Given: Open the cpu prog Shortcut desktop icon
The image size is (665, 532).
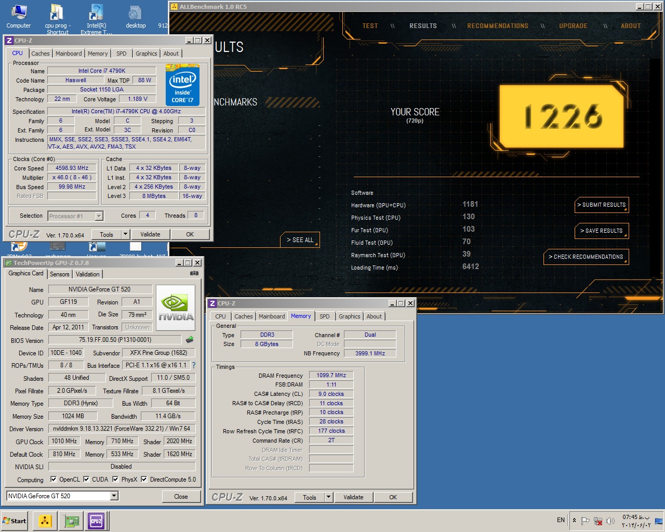Looking at the screenshot, I should pyautogui.click(x=57, y=18).
